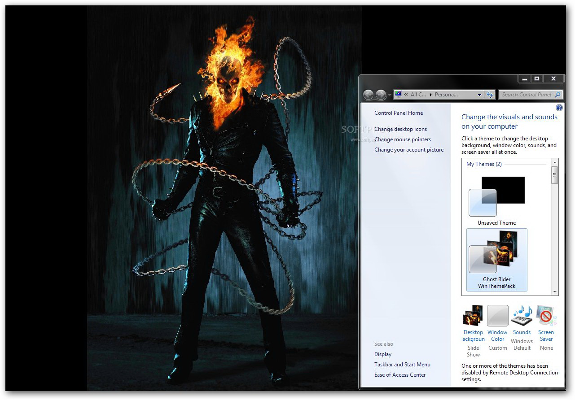Screen dimensions: 575x400
Task: Click the Control Panel icon in address bar
Action: [x=398, y=95]
